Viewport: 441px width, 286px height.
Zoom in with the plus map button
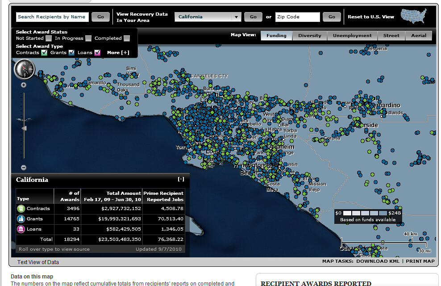coord(24,85)
